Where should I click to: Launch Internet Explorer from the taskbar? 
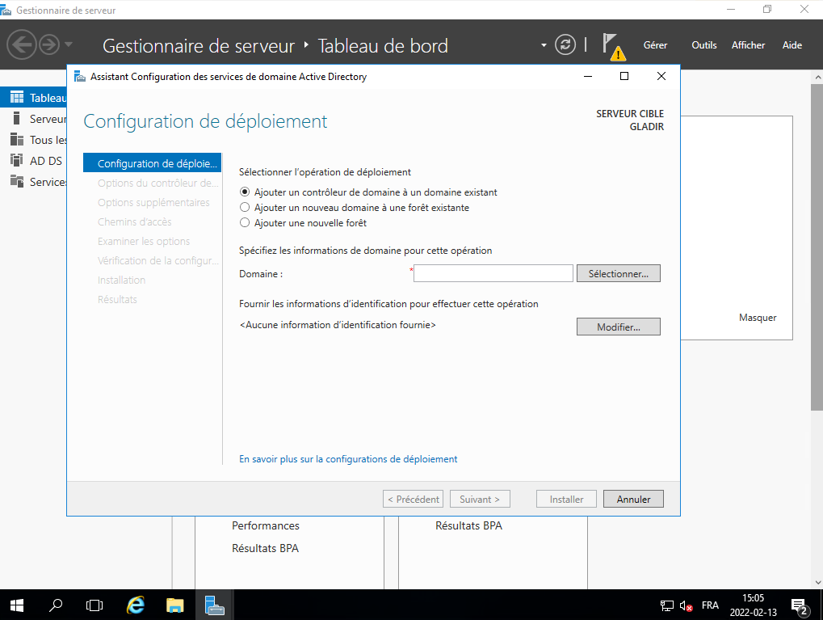[x=136, y=605]
